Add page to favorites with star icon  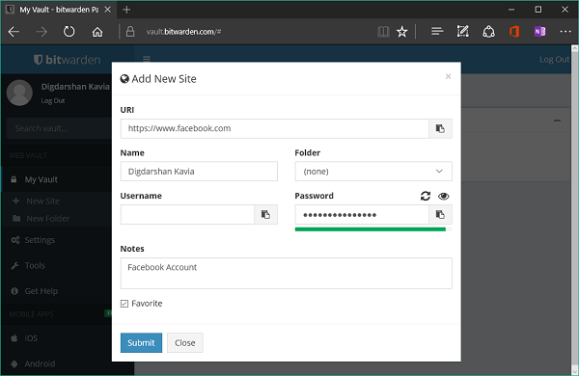401,32
